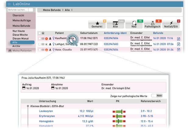This screenshot has height=136, width=189.
Task: Sort table by Befunde column header
Action: (x=158, y=33)
